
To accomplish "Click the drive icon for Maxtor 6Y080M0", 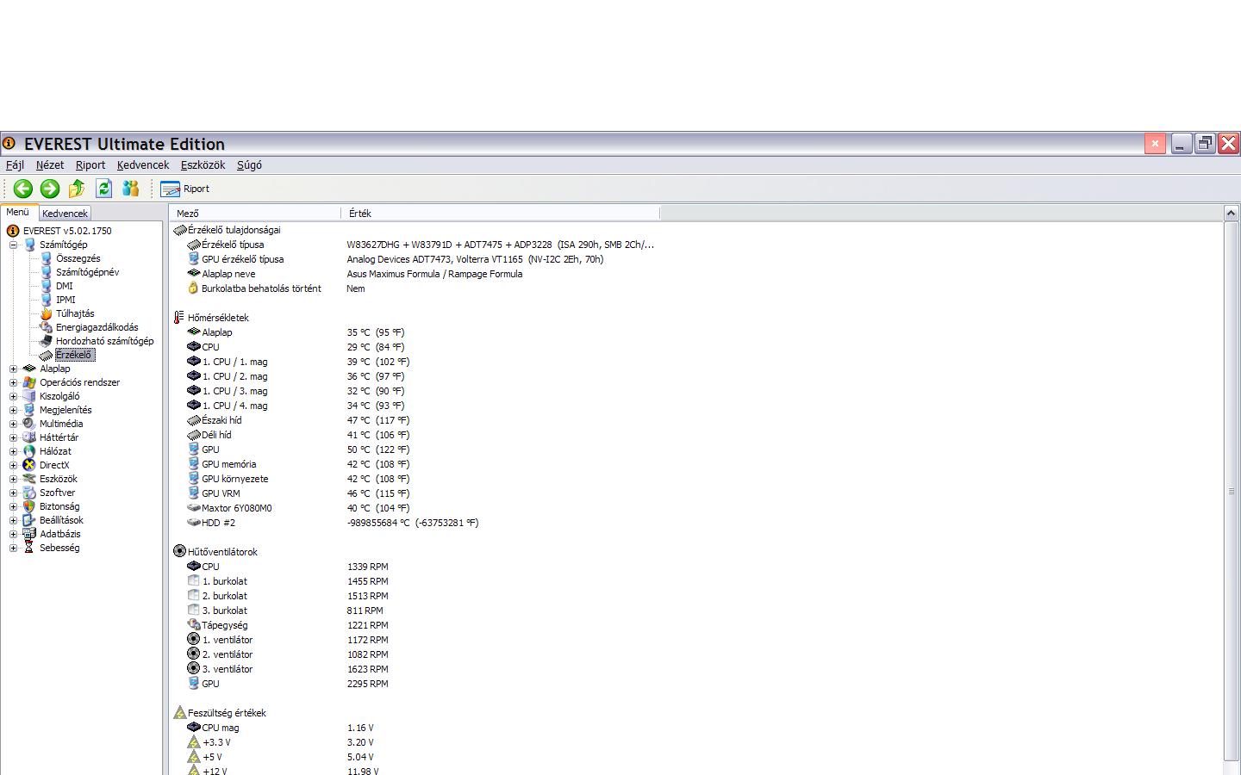I will coord(193,508).
